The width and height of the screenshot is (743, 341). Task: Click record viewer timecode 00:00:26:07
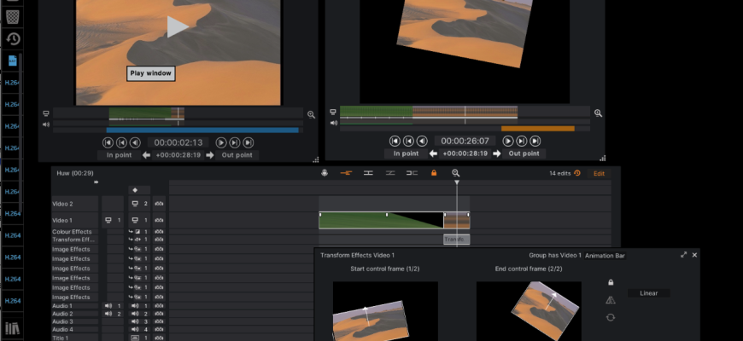pos(465,141)
